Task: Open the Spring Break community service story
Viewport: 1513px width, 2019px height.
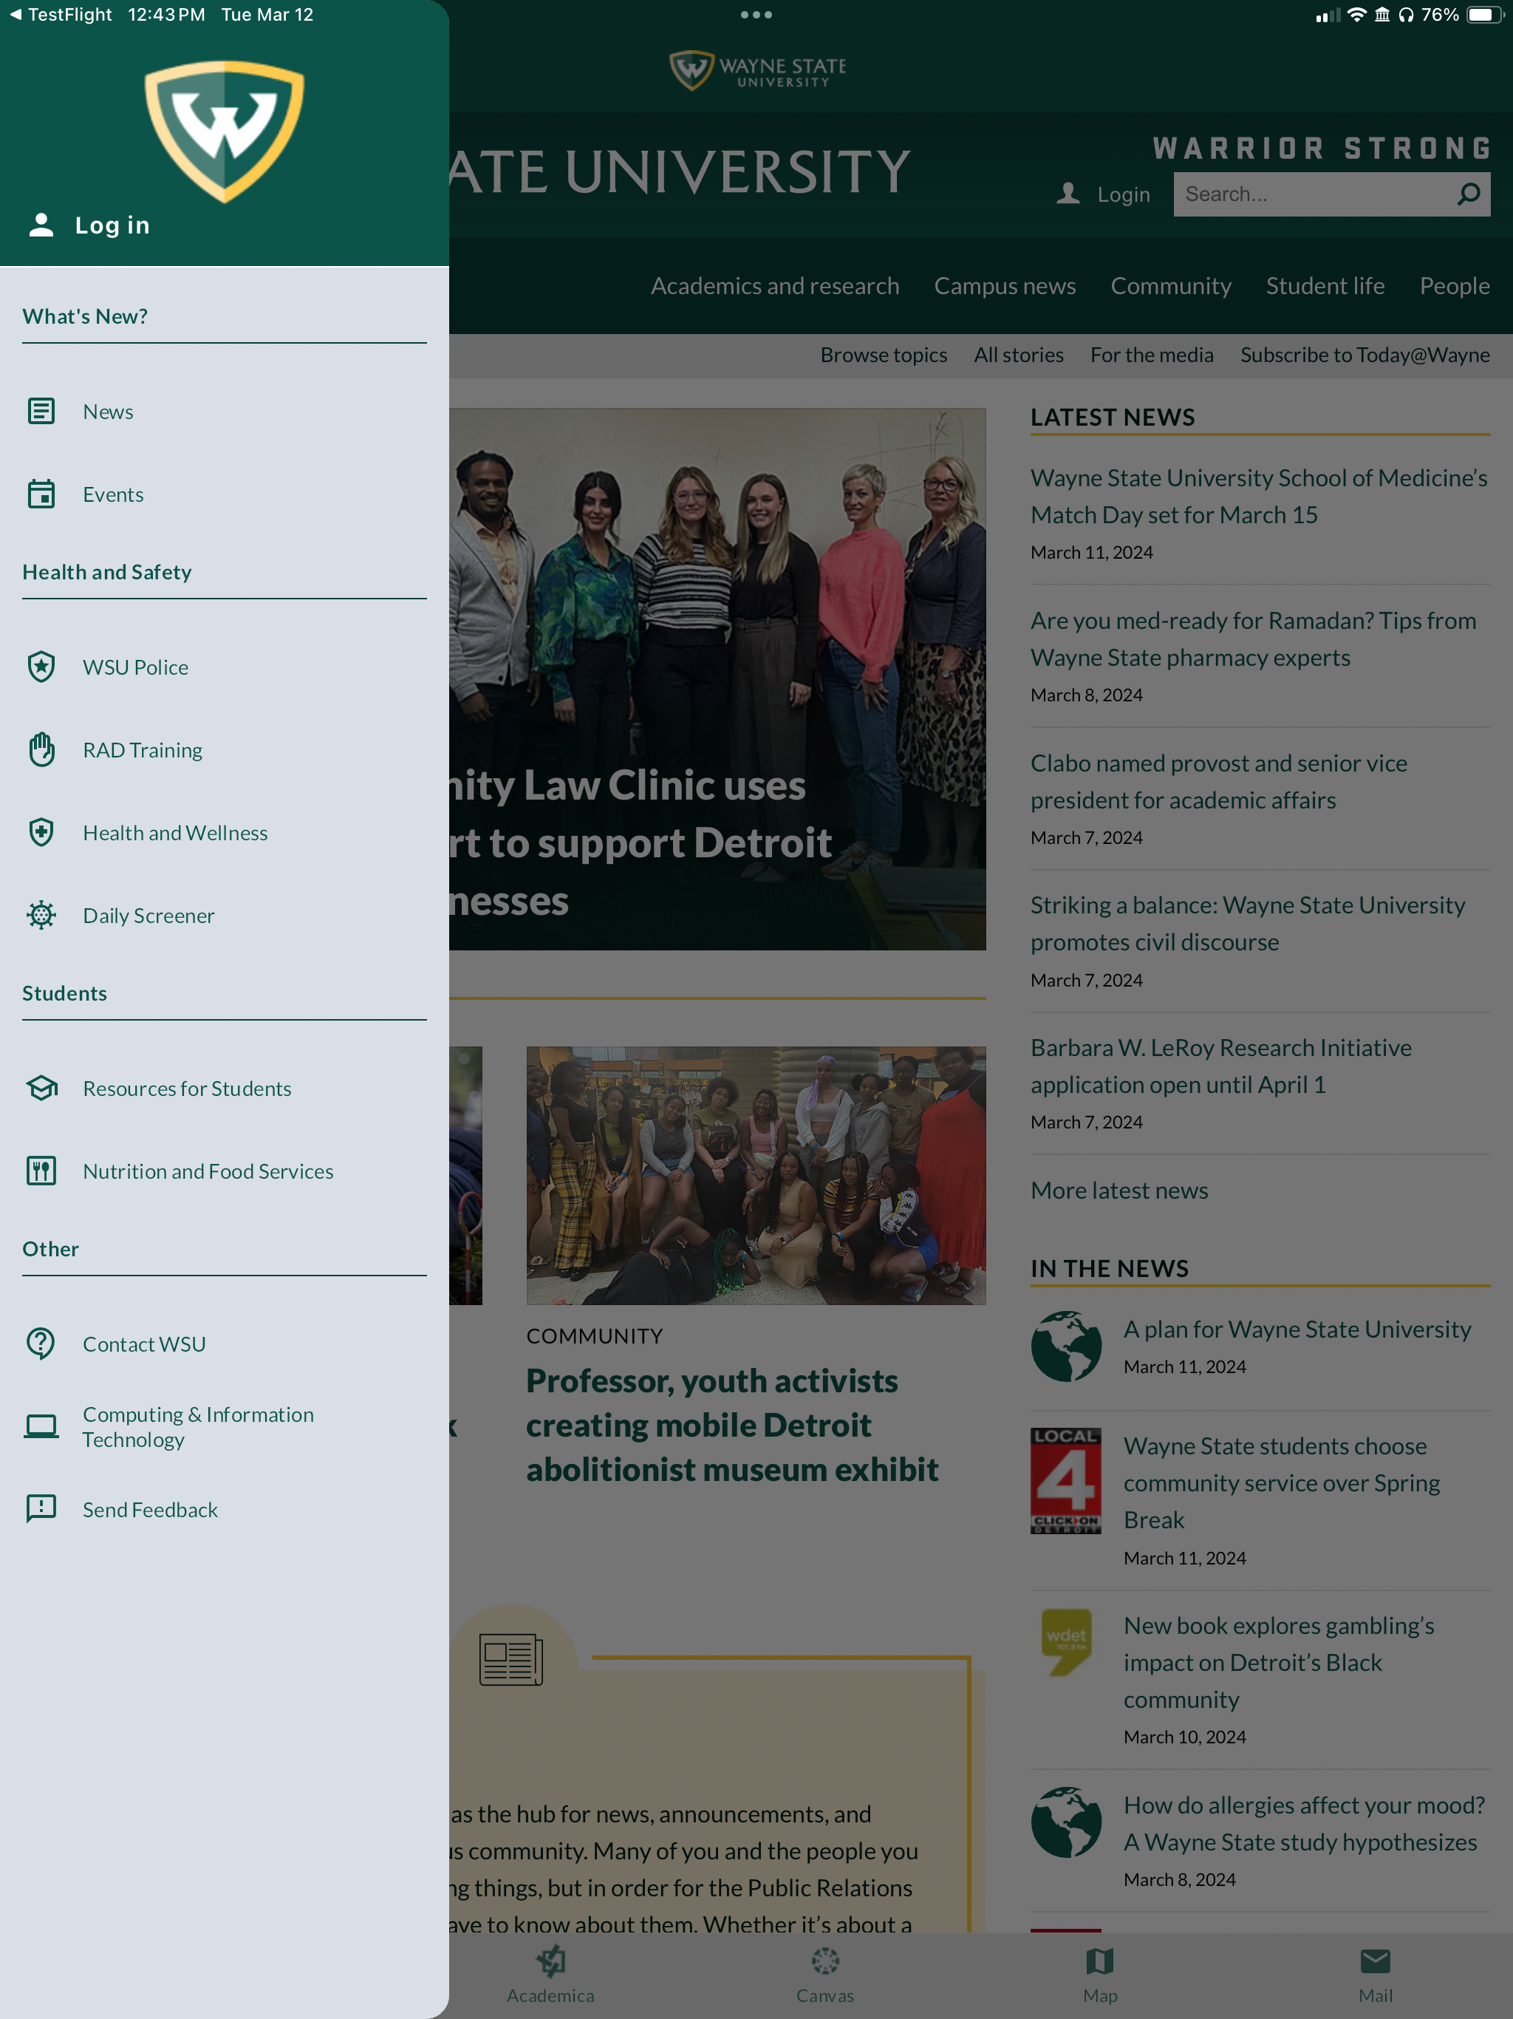Action: click(1281, 1483)
